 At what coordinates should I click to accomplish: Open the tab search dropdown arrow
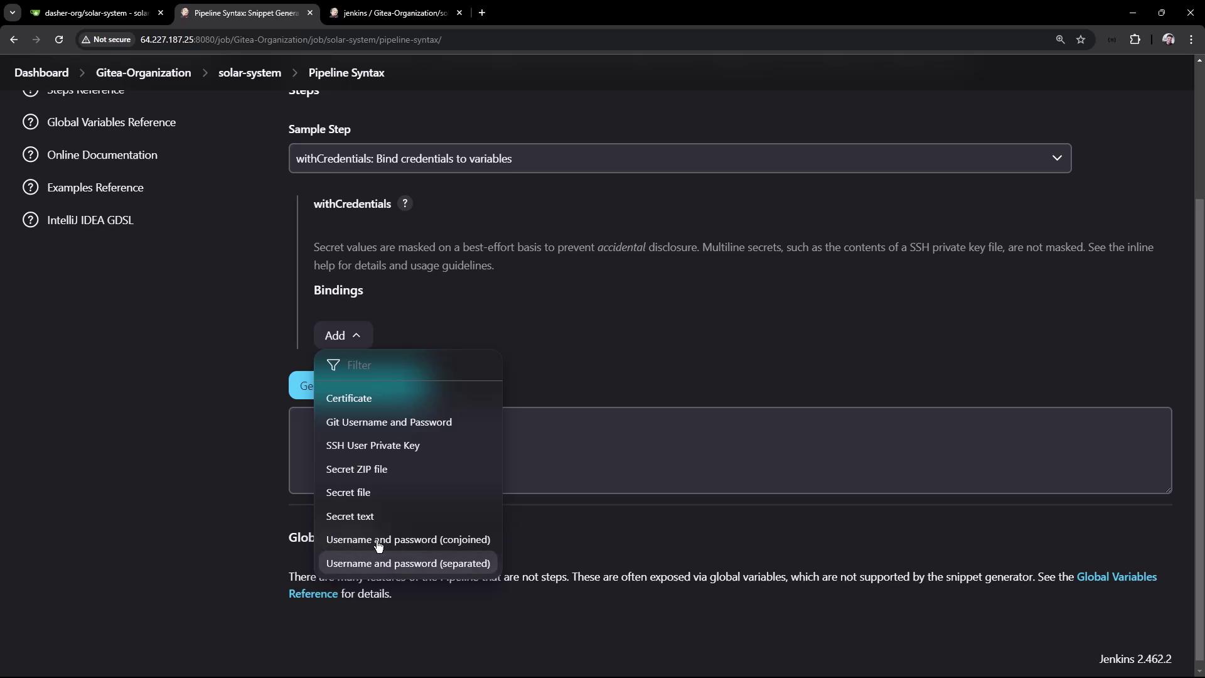tap(12, 13)
